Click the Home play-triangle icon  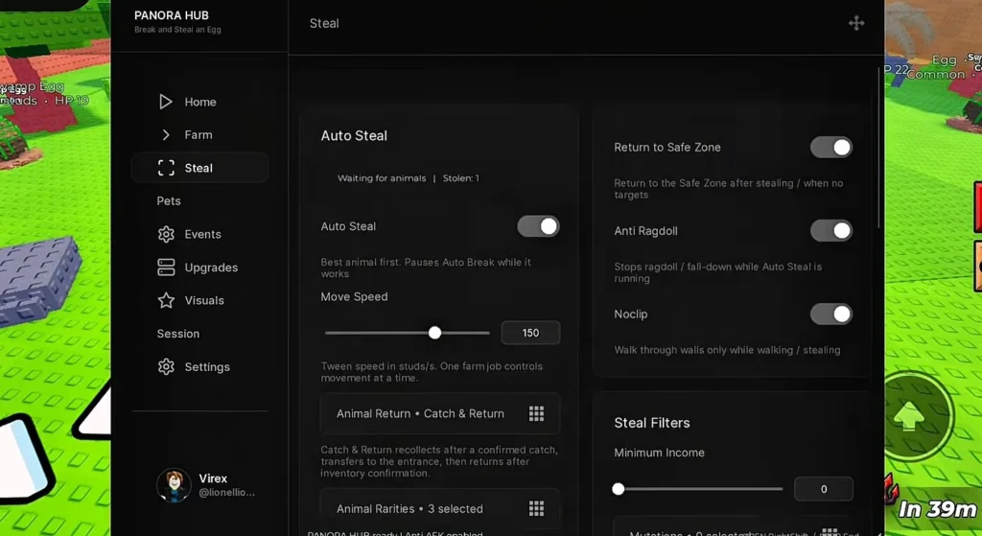(165, 102)
